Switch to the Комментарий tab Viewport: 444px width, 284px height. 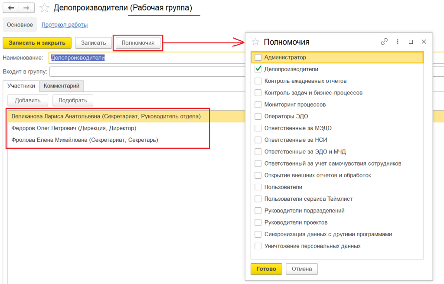click(x=62, y=86)
